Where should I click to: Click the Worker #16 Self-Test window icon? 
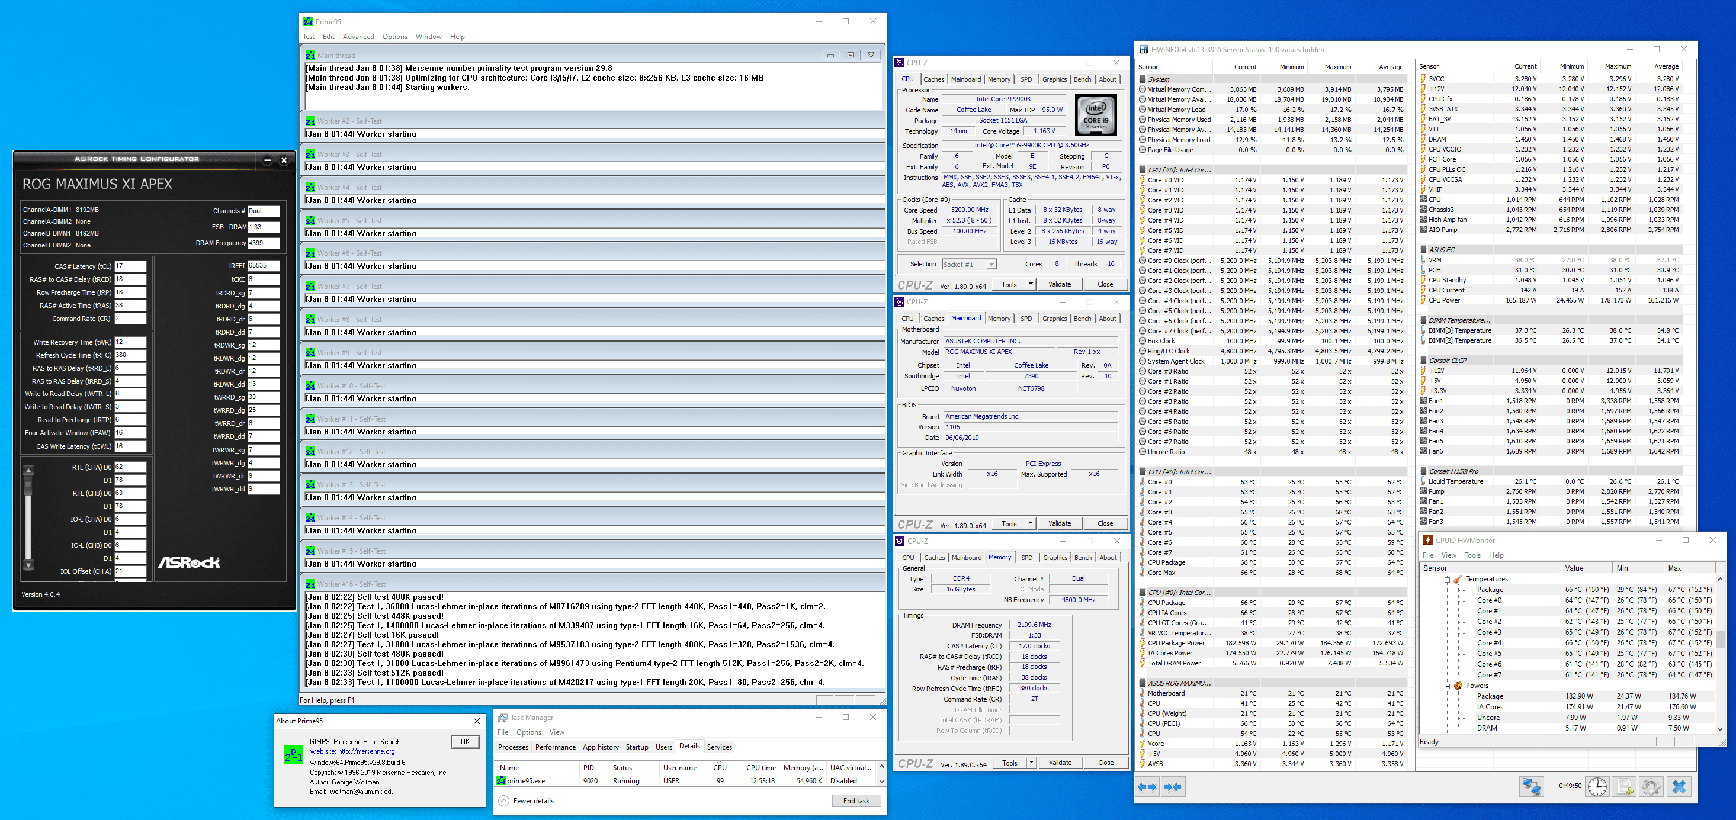pyautogui.click(x=310, y=584)
